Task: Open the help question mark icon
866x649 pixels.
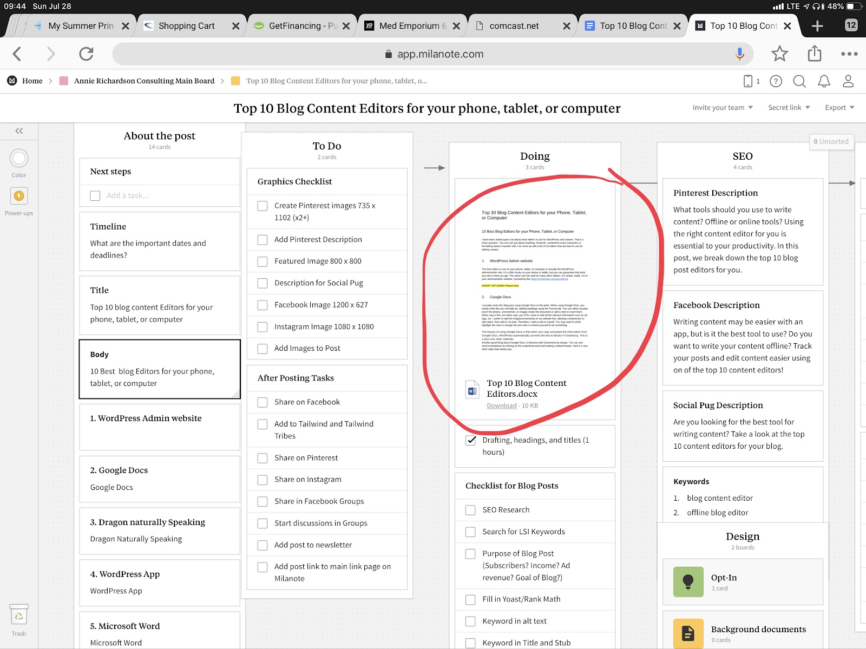Action: click(x=776, y=81)
